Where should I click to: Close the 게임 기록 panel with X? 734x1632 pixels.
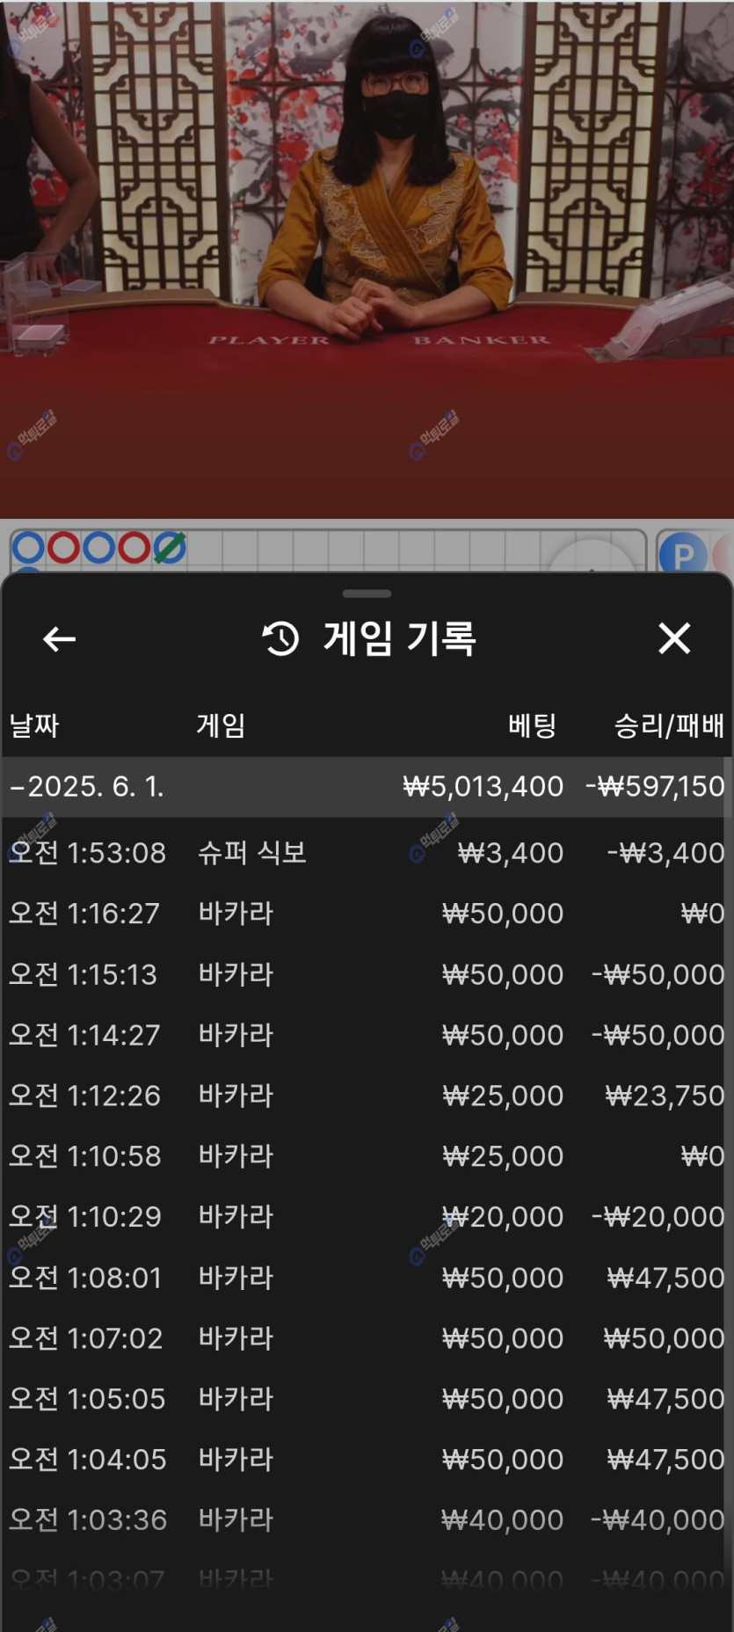[x=674, y=638]
